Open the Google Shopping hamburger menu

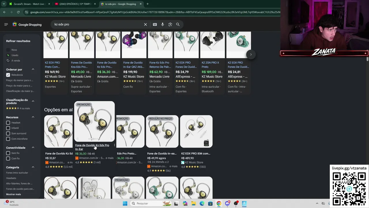(6, 25)
